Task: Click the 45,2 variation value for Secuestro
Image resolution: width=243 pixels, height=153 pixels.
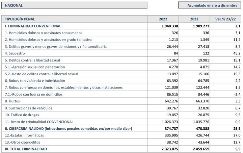Action: coord(237,53)
